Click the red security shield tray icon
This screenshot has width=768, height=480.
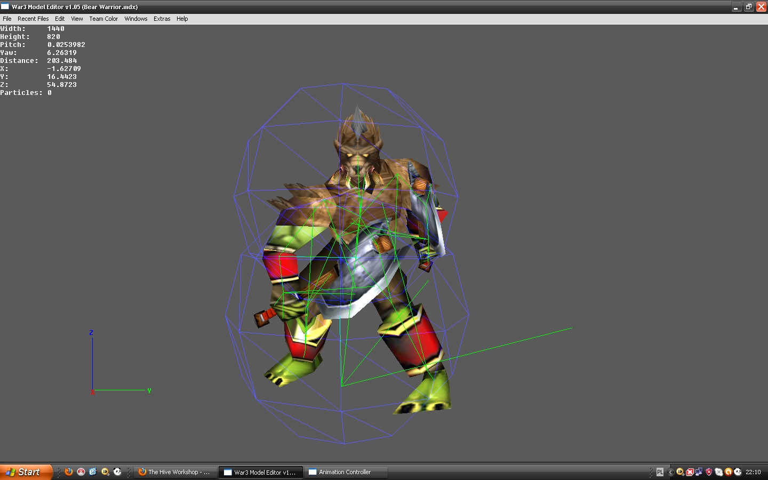point(709,472)
